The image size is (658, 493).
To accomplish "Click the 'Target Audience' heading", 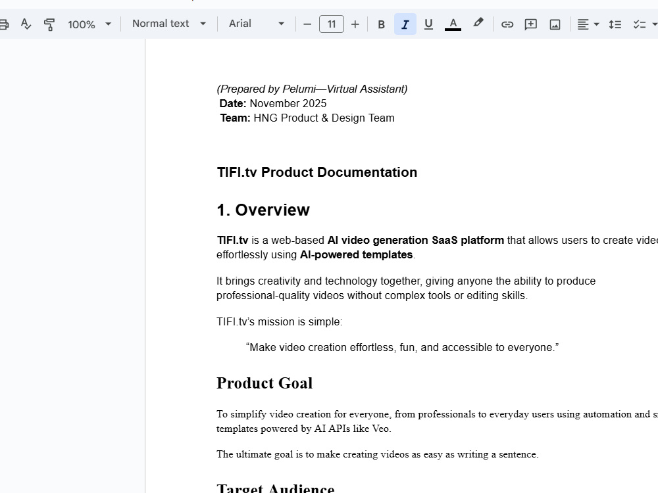I will tap(275, 488).
